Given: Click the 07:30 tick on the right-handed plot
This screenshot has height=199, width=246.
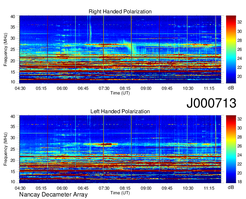Looking at the screenshot, I should pos(104,88).
